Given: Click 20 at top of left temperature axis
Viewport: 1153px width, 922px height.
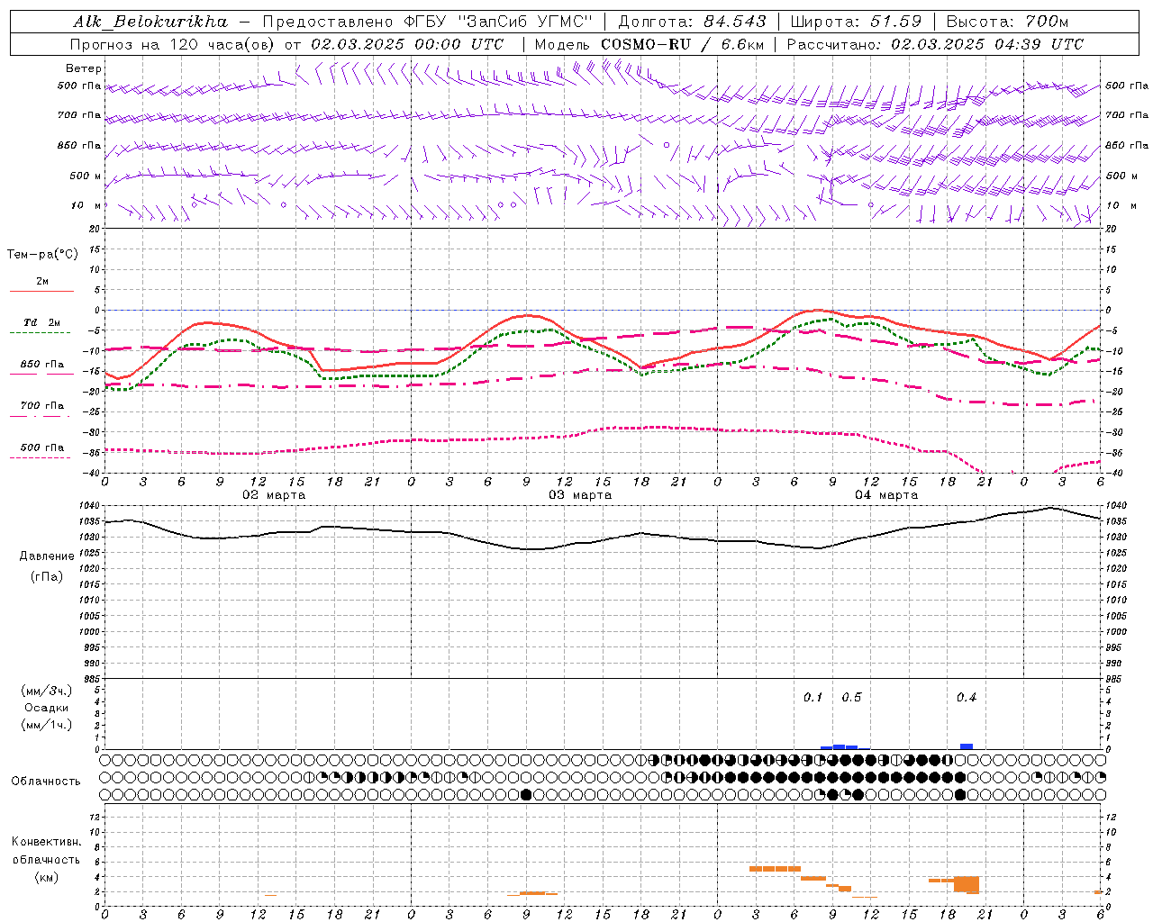Looking at the screenshot, I should click(x=95, y=230).
